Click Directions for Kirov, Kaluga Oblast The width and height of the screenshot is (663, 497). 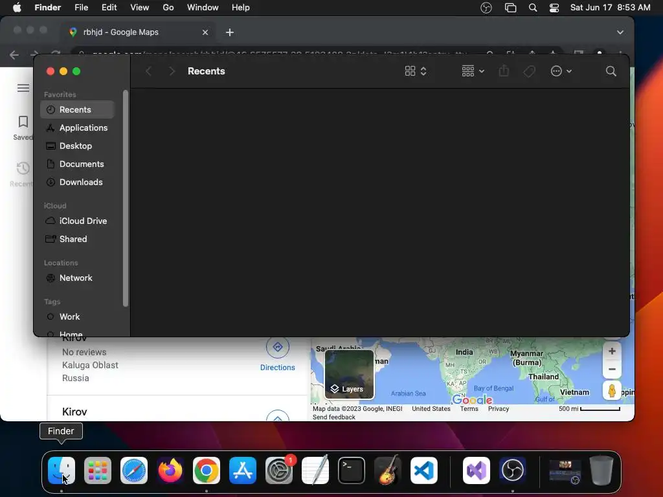coord(277,355)
